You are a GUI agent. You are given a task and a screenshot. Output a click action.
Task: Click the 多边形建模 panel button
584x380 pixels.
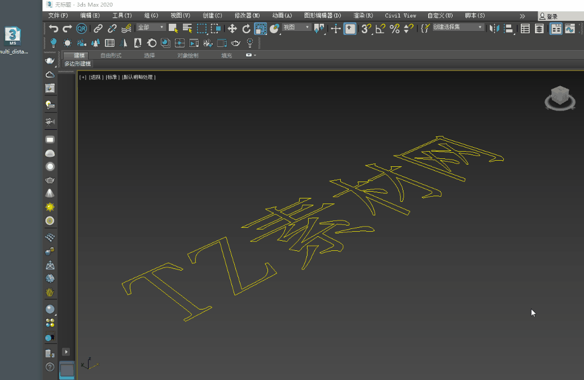(x=77, y=64)
